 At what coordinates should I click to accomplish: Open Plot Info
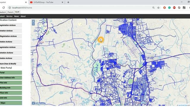pos(11,83)
